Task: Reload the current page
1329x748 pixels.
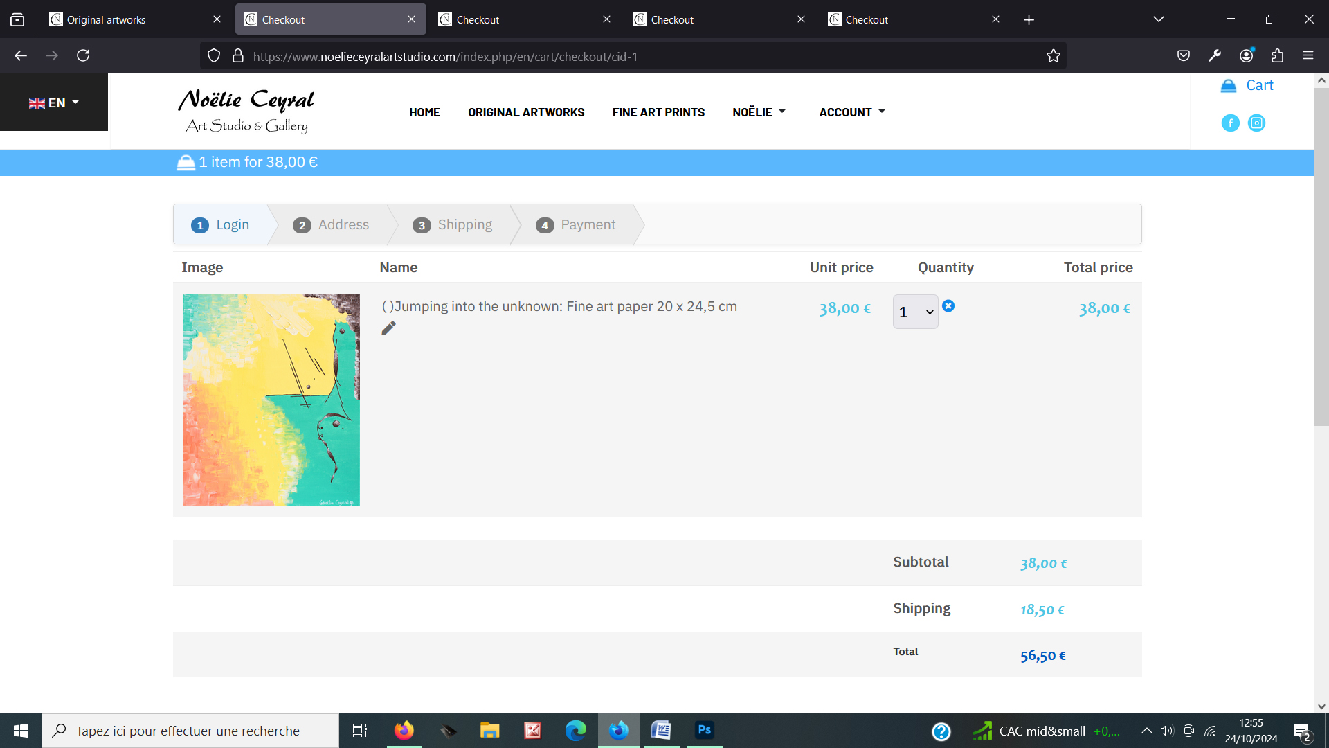Action: click(x=83, y=56)
